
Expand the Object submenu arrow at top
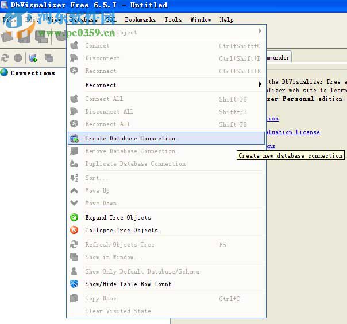tap(260, 31)
